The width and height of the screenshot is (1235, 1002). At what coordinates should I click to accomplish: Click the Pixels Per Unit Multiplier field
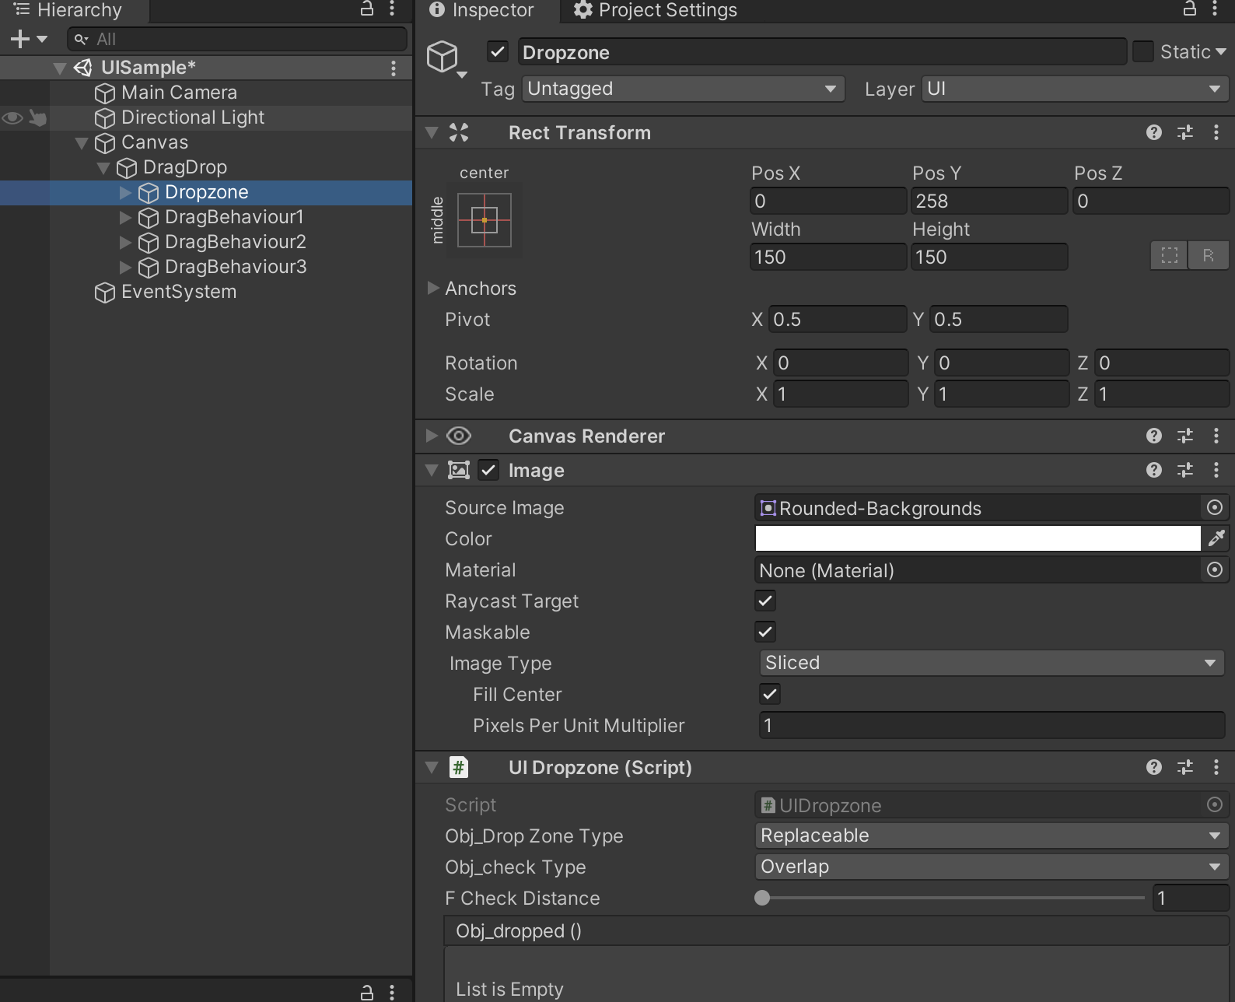(992, 725)
